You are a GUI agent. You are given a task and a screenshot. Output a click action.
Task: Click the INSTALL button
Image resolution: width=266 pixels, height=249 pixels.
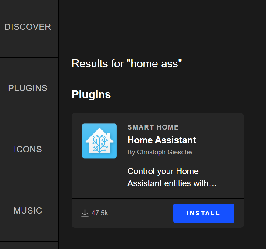pyautogui.click(x=204, y=213)
